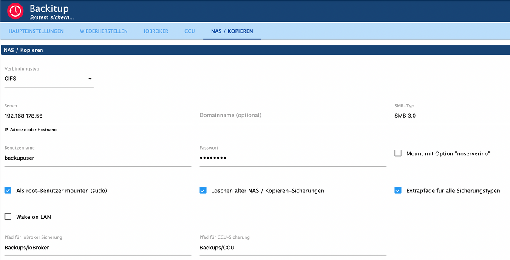The width and height of the screenshot is (510, 260).
Task: Enable Mount mit Option noserverino checkbox
Action: [398, 153]
